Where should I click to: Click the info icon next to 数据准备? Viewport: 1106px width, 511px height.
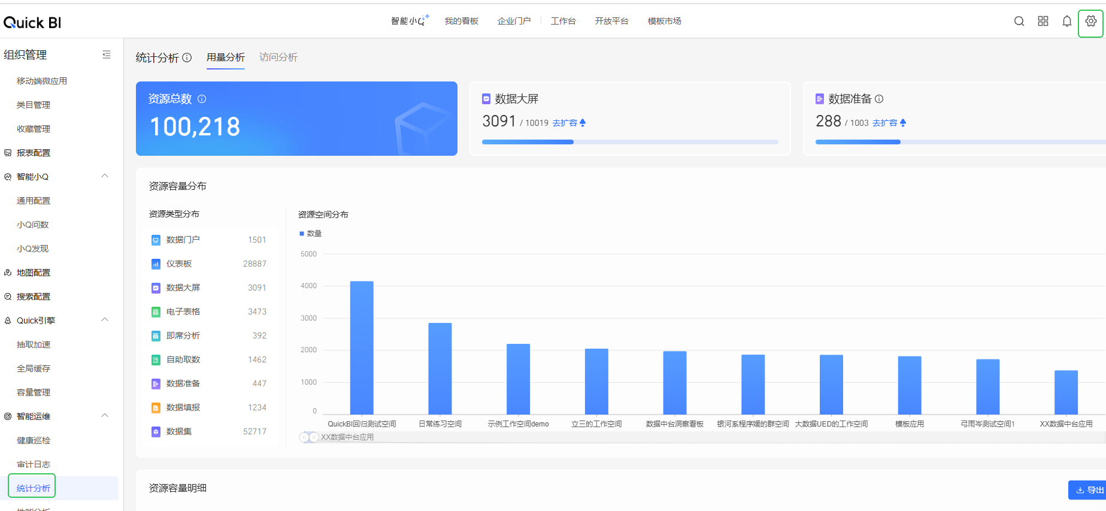tap(879, 99)
